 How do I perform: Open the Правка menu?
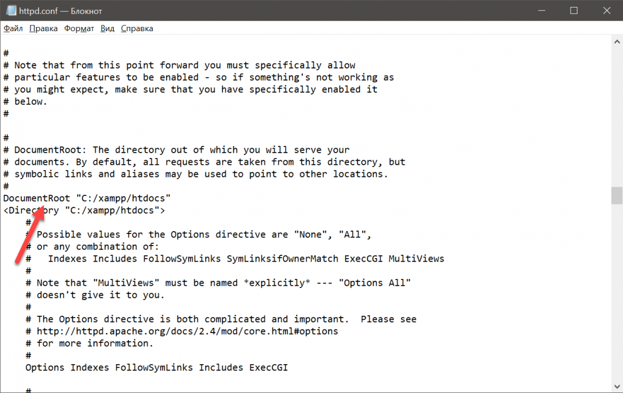click(x=43, y=28)
